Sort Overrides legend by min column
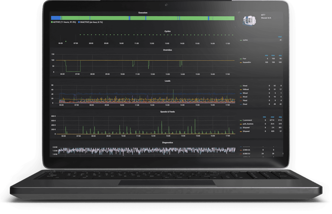The image size is (332, 214). tap(266, 55)
